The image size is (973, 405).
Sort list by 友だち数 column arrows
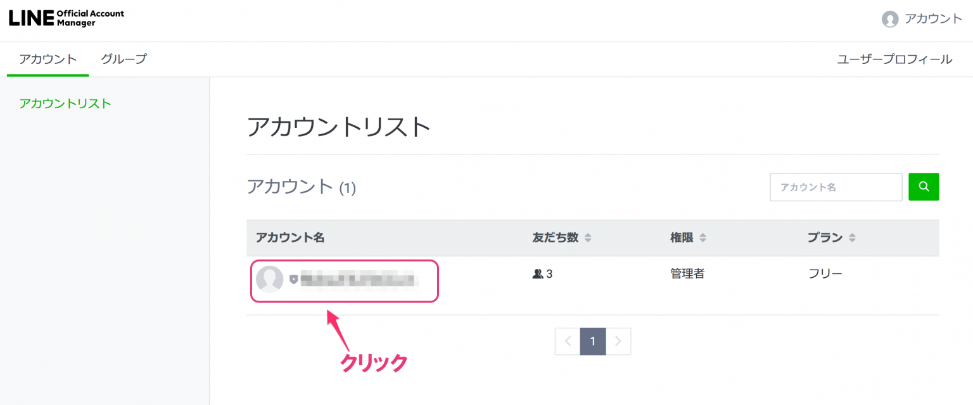(x=588, y=238)
